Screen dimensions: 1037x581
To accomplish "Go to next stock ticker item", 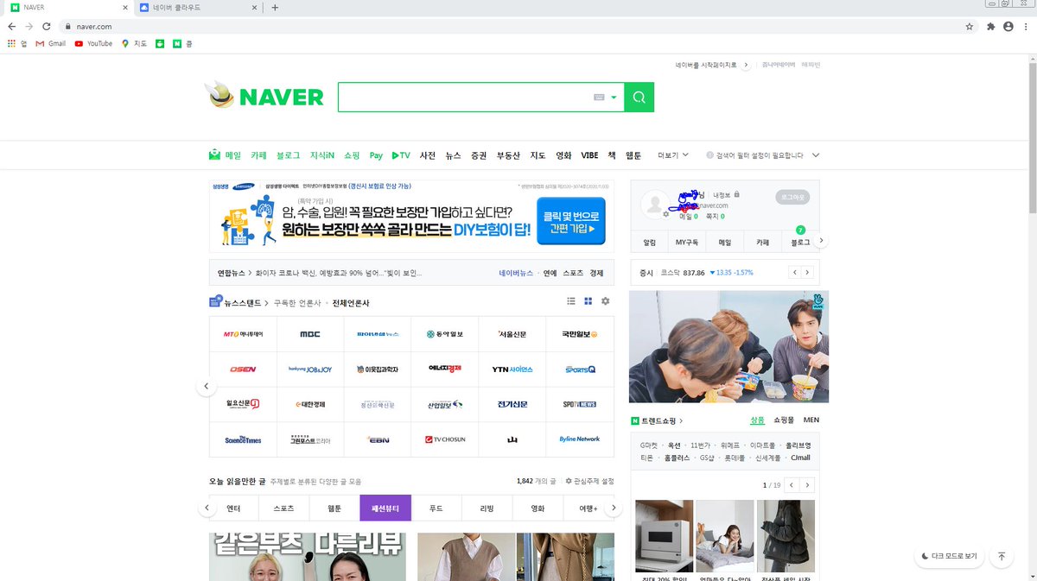I will click(x=807, y=272).
